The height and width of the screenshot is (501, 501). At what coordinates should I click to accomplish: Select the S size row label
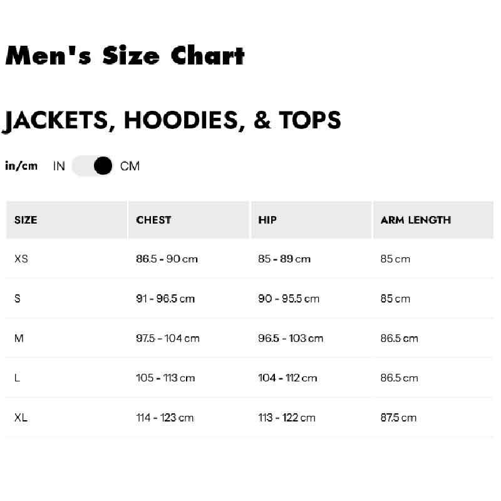coord(18,299)
